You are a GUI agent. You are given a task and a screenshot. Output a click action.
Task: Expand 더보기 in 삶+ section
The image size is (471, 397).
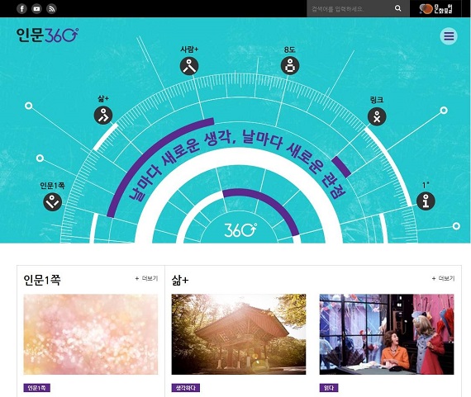coord(443,278)
